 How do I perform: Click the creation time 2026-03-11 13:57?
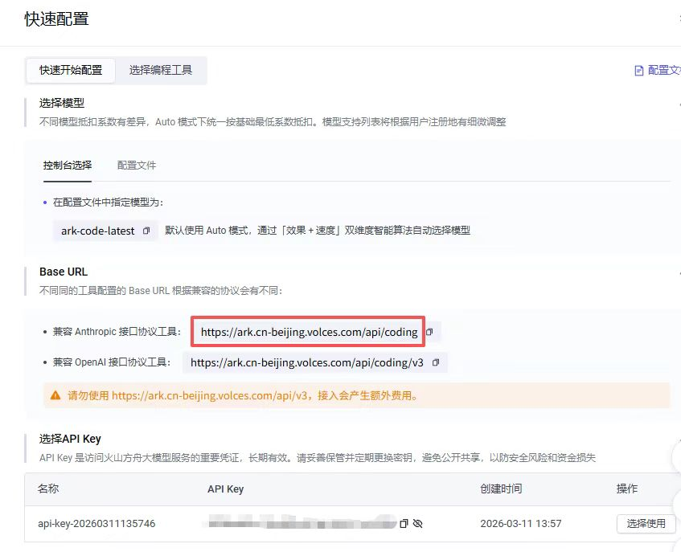pos(521,523)
